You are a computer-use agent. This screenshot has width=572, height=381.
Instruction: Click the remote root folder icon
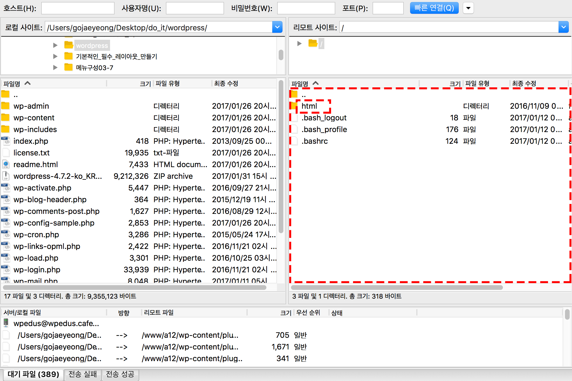pos(313,44)
